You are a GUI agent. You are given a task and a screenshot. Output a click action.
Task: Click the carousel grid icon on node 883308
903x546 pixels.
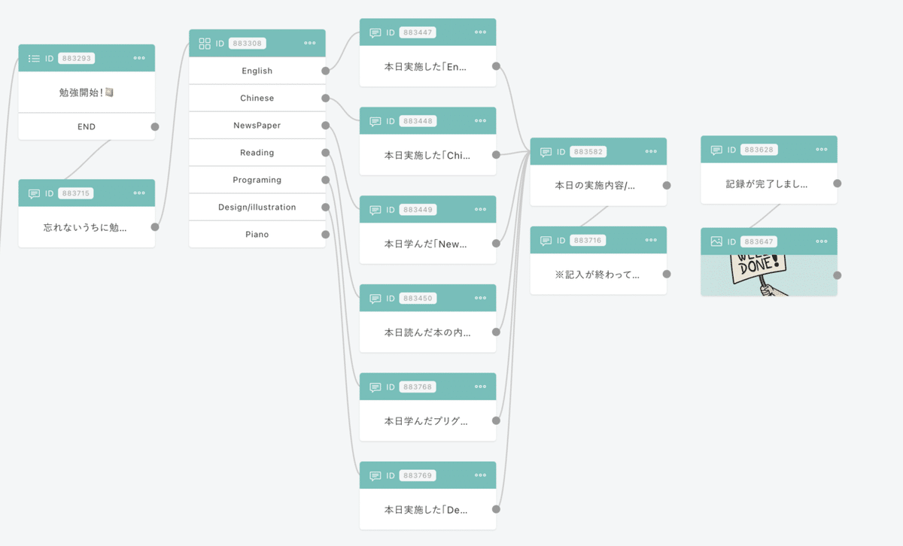click(203, 43)
